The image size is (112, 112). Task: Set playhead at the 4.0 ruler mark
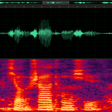point(42,7)
